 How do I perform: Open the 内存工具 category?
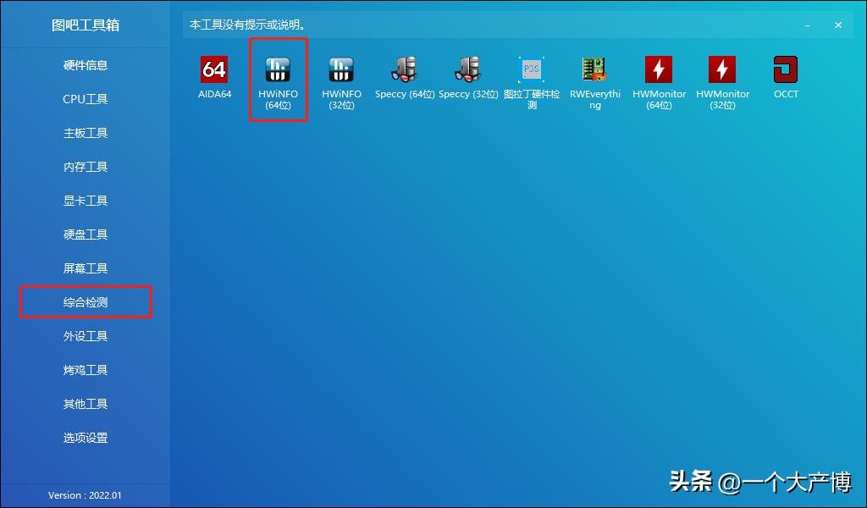[86, 167]
